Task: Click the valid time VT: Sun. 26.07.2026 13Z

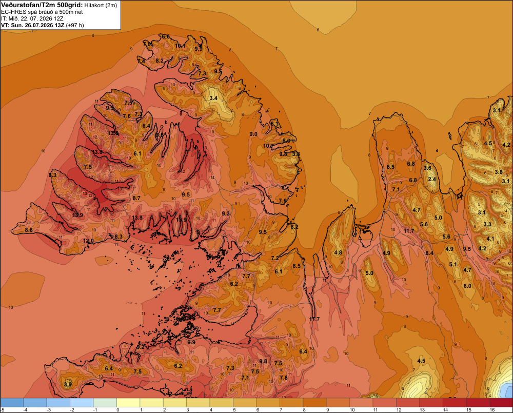Action: click(x=33, y=25)
